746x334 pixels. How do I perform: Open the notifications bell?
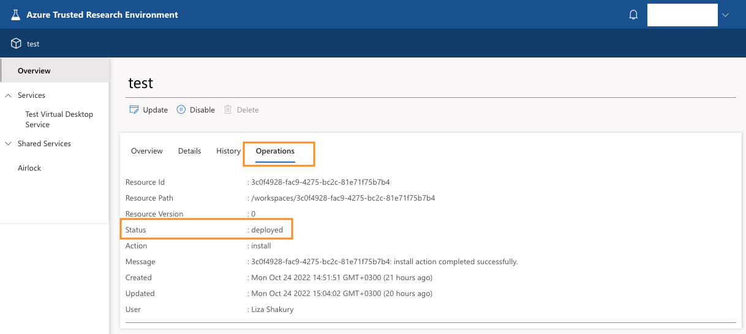[x=633, y=15]
